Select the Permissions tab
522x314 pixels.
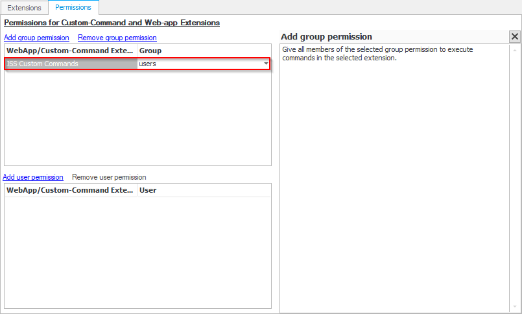coord(73,8)
